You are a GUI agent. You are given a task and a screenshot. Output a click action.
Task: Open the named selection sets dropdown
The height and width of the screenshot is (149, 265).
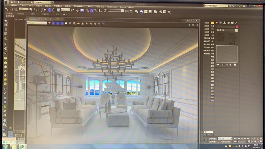(115, 11)
